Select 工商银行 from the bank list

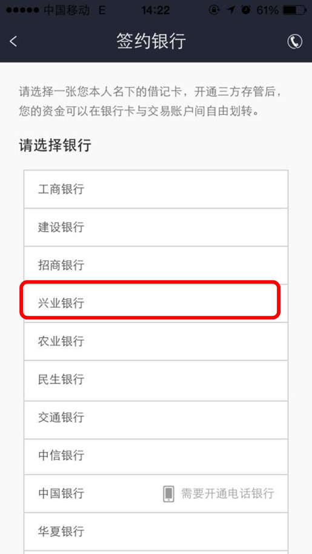156,189
